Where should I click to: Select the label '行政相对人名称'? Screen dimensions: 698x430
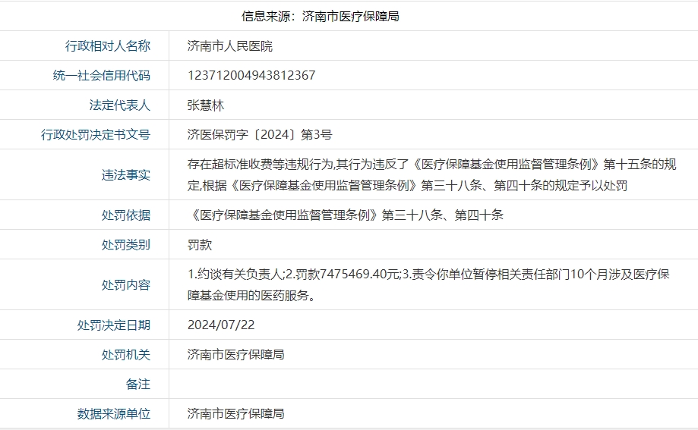click(x=108, y=46)
